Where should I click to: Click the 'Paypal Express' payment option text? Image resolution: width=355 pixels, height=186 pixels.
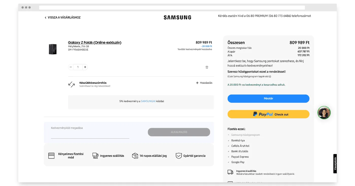(240, 157)
